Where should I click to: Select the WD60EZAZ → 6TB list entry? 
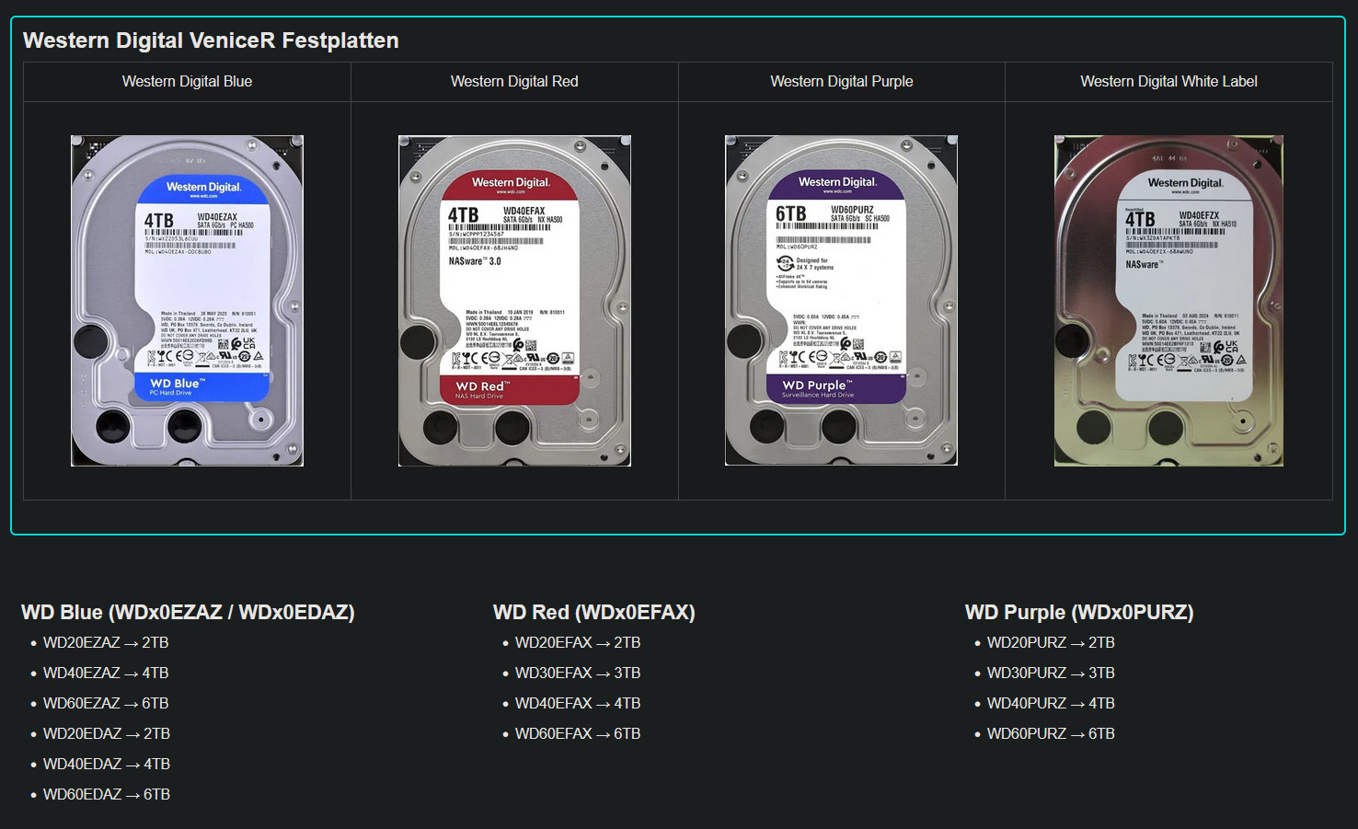106,704
